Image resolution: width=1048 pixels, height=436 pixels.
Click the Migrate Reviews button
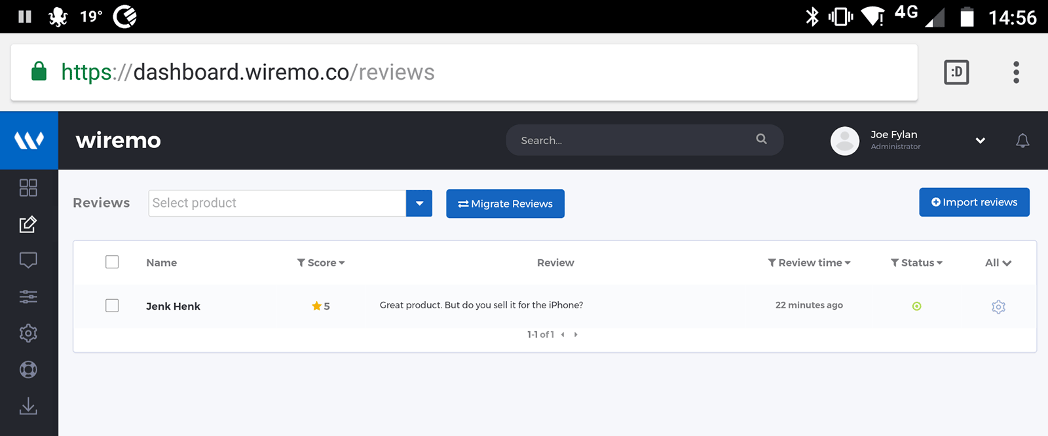[505, 204]
